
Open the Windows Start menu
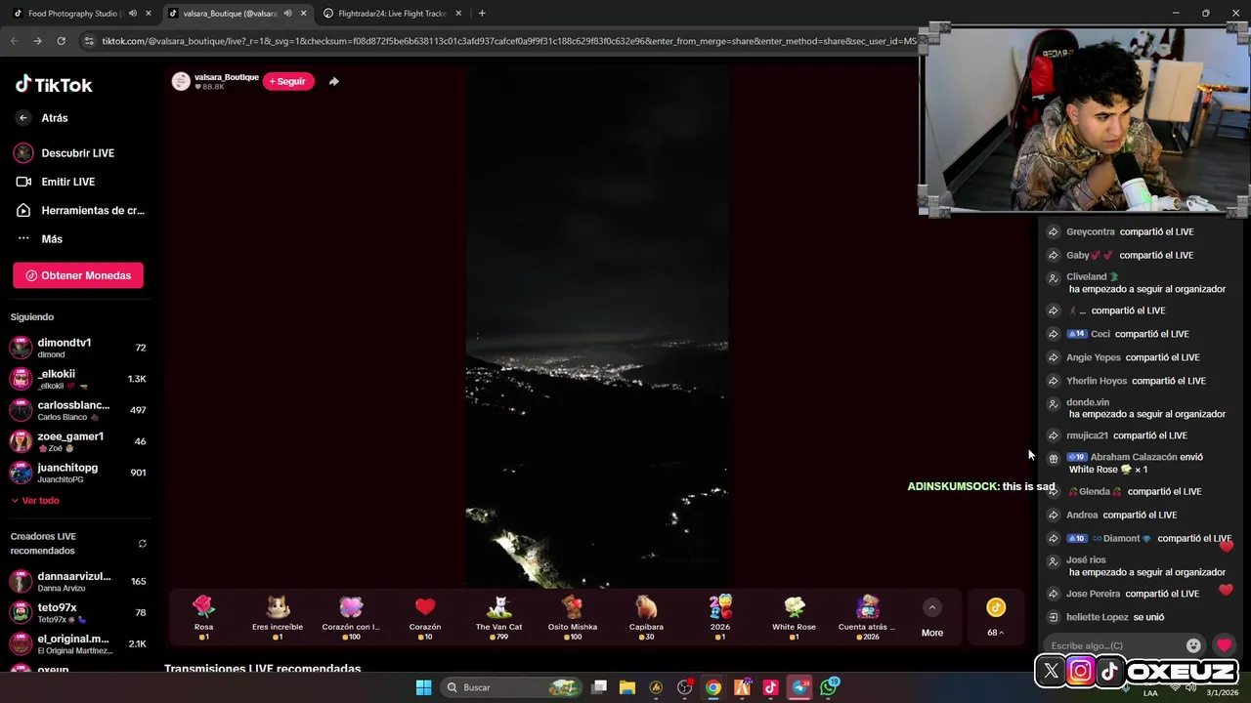click(423, 687)
